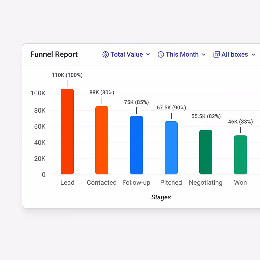Click the 110K (100%) data label
The height and width of the screenshot is (260, 260).
(x=67, y=75)
